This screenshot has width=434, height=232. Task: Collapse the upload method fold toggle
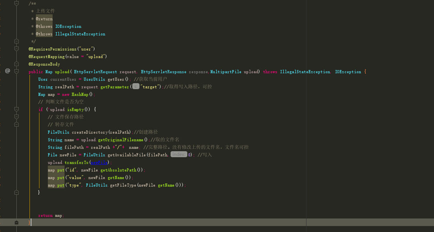tap(17, 71)
